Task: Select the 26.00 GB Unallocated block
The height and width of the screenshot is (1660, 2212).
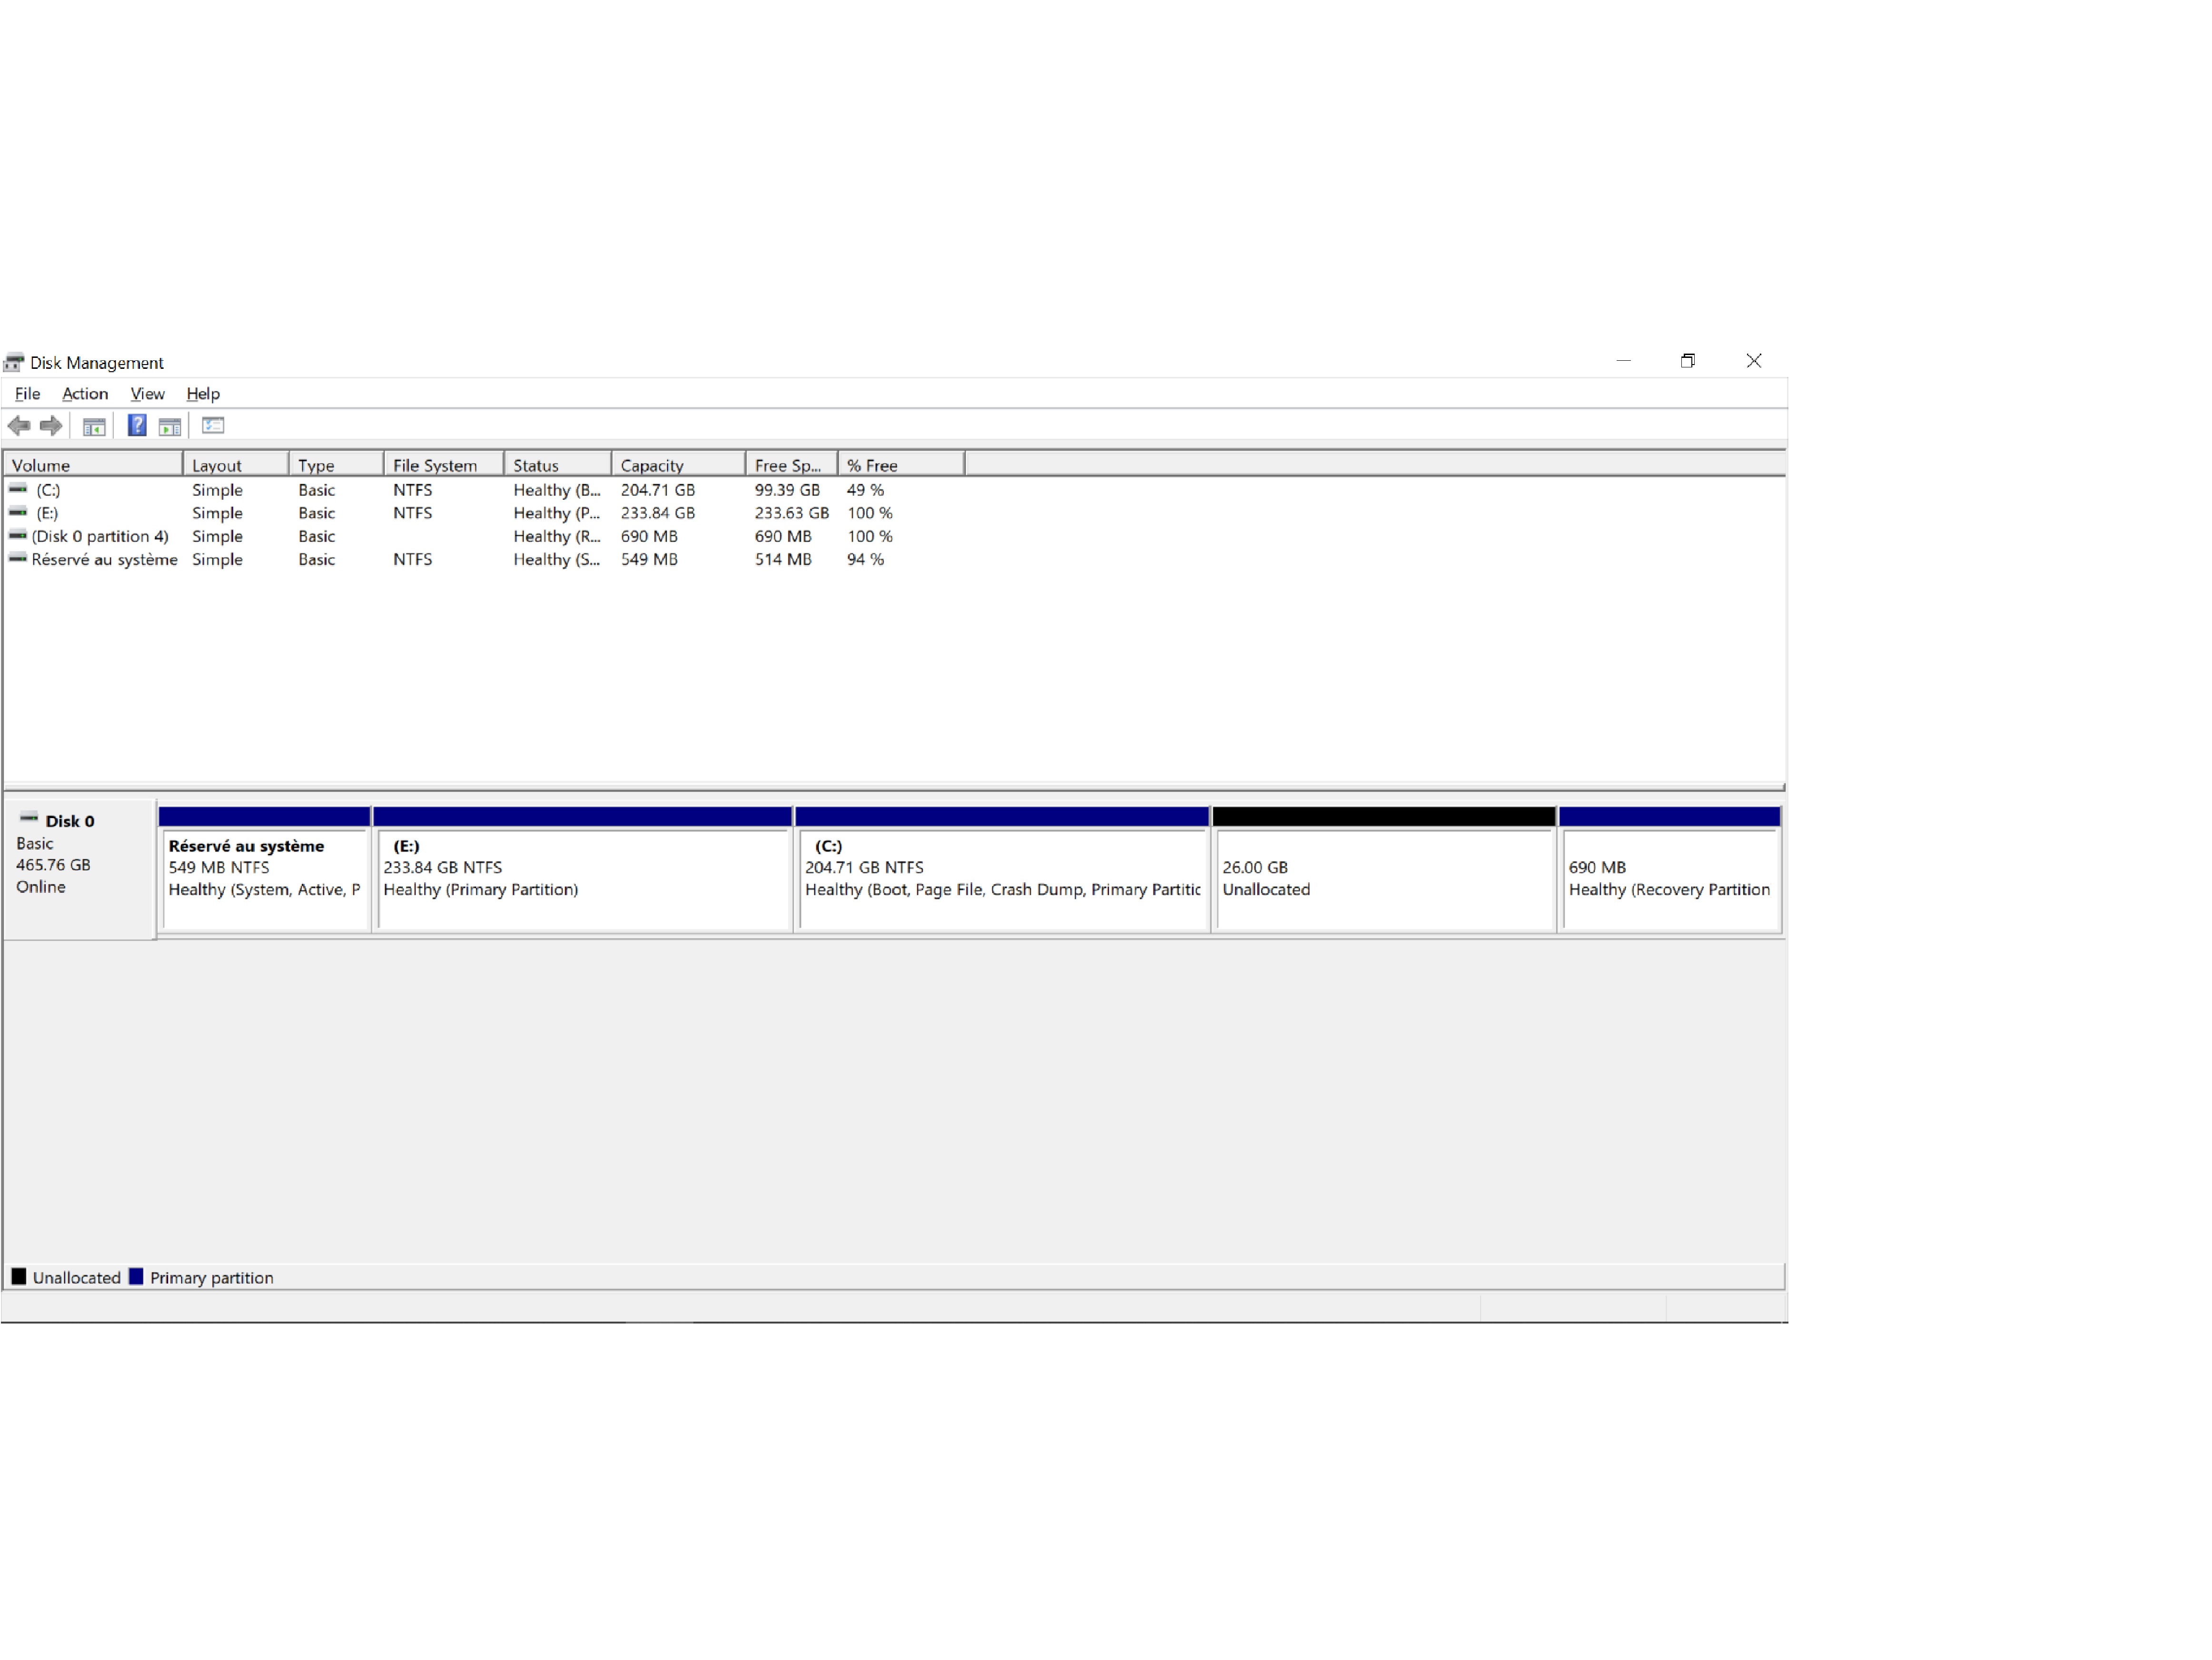Action: pos(1383,879)
